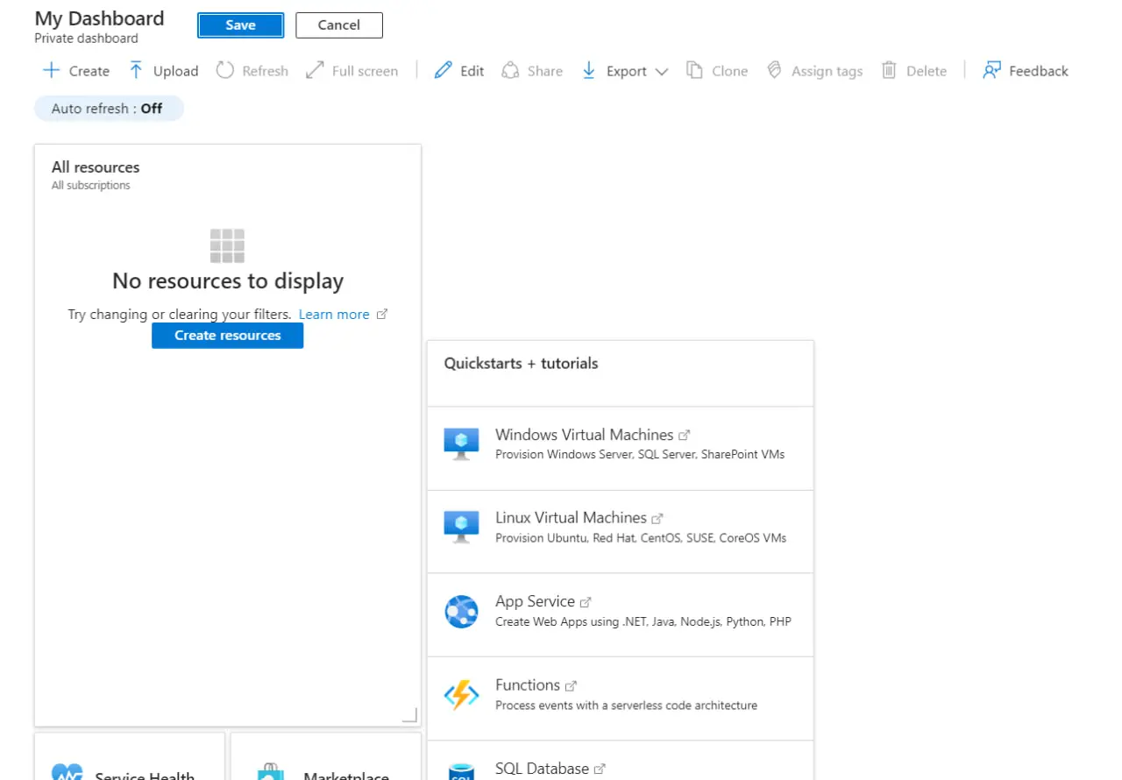Image resolution: width=1122 pixels, height=780 pixels.
Task: Click the Service Health heart icon
Action: [67, 773]
